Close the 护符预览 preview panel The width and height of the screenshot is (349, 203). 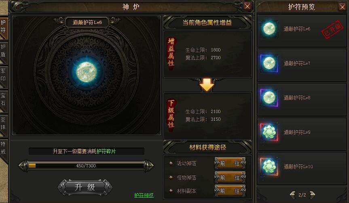point(343,7)
